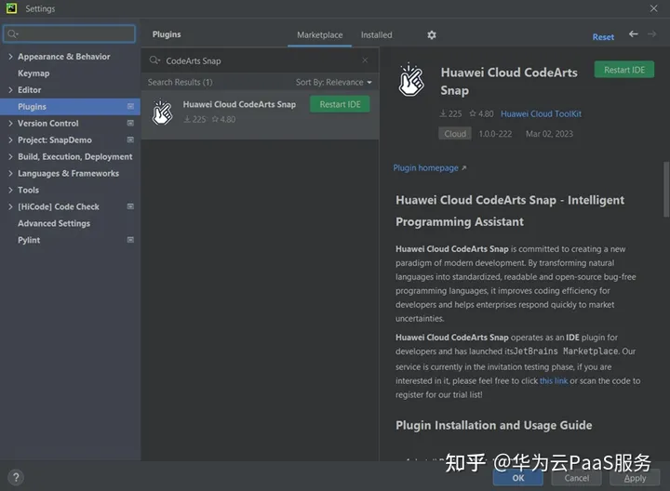Expand the Tools section
670x491 pixels.
[x=10, y=190]
